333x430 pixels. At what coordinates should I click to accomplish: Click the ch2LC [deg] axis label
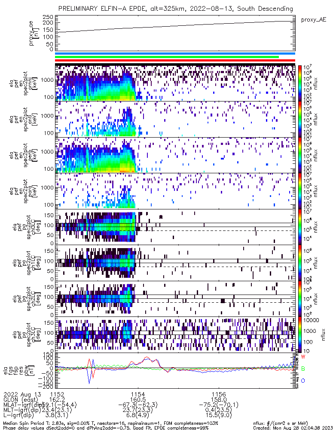[26, 299]
